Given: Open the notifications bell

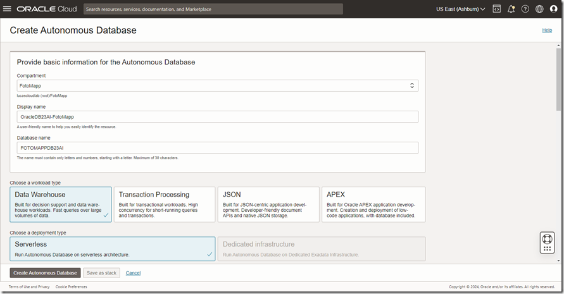Looking at the screenshot, I should click(511, 9).
